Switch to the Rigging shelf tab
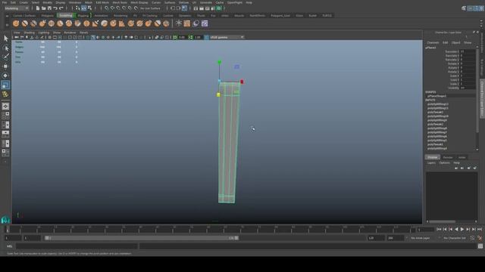The height and width of the screenshot is (272, 485). click(x=83, y=15)
